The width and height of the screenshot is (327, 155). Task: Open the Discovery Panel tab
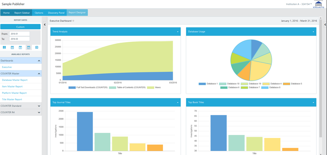coord(56,13)
